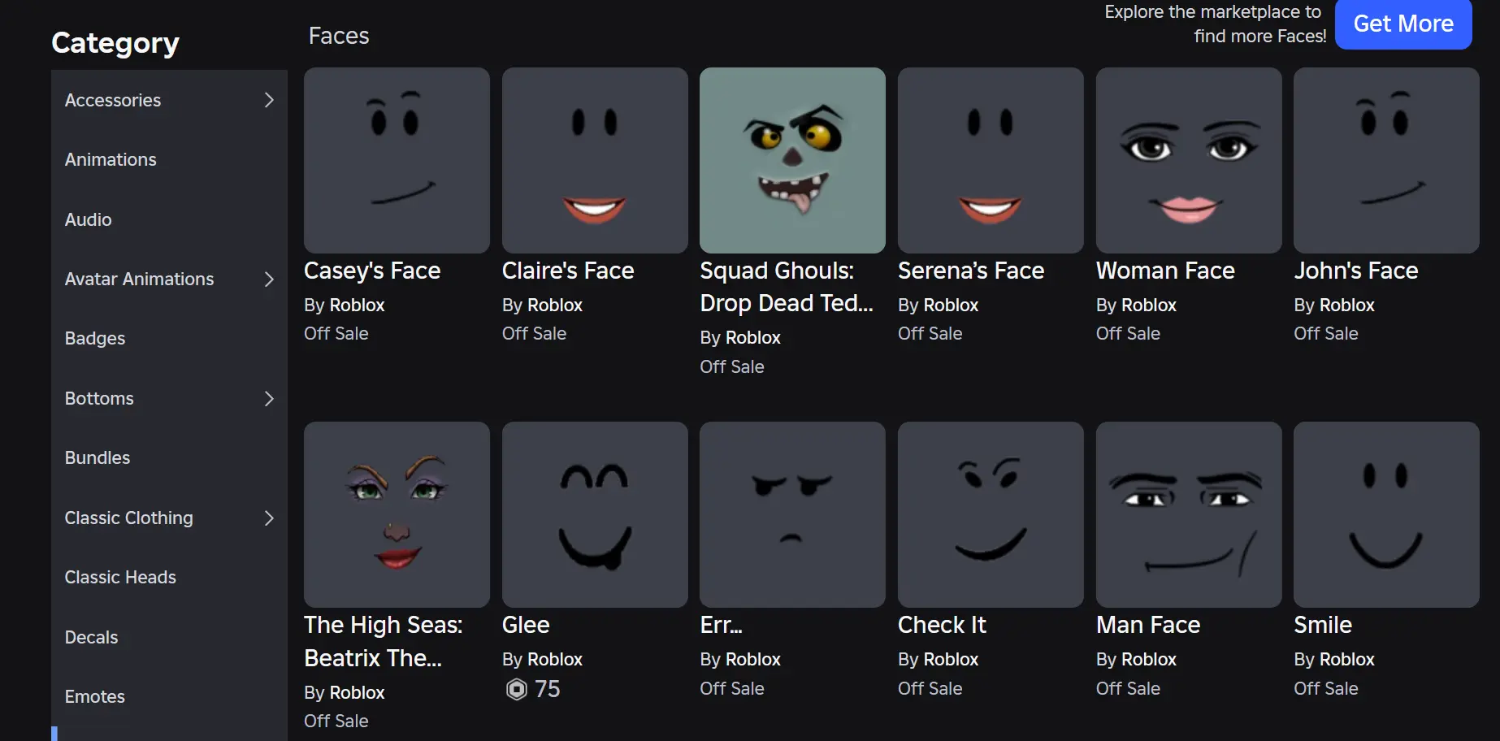The image size is (1500, 741).
Task: Open the Man Face thumbnail
Action: (1189, 514)
